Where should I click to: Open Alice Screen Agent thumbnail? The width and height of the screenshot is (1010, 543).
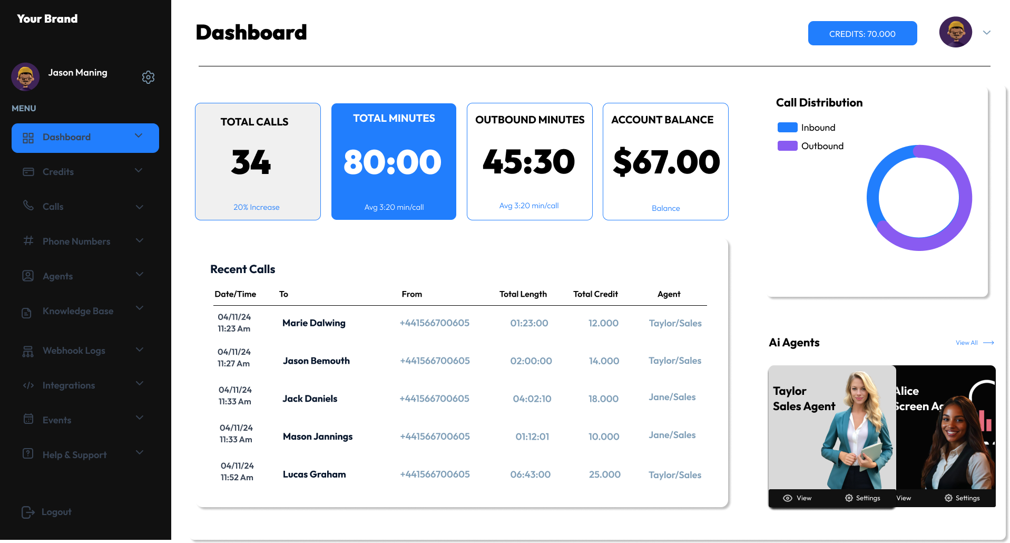946,427
